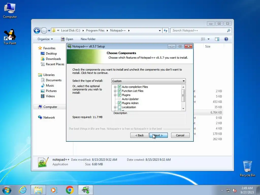Screen dimensions: 260x195
Task: Open the taskbar clock showing 2:49 AM
Action: click(x=247, y=190)
